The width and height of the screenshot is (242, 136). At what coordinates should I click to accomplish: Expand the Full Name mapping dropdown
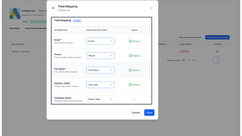(x=100, y=70)
